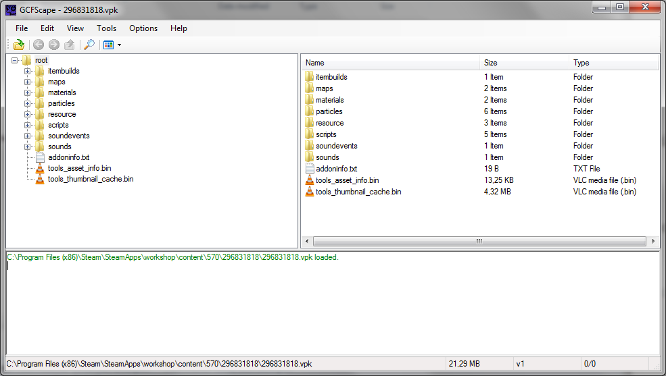Select tools_thumbnail_cache.bin in the file list
Screen dimensions: 666x376
point(358,192)
